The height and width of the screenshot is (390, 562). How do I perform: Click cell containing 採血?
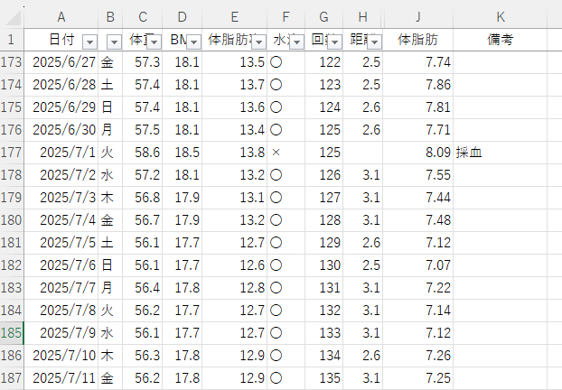click(501, 153)
